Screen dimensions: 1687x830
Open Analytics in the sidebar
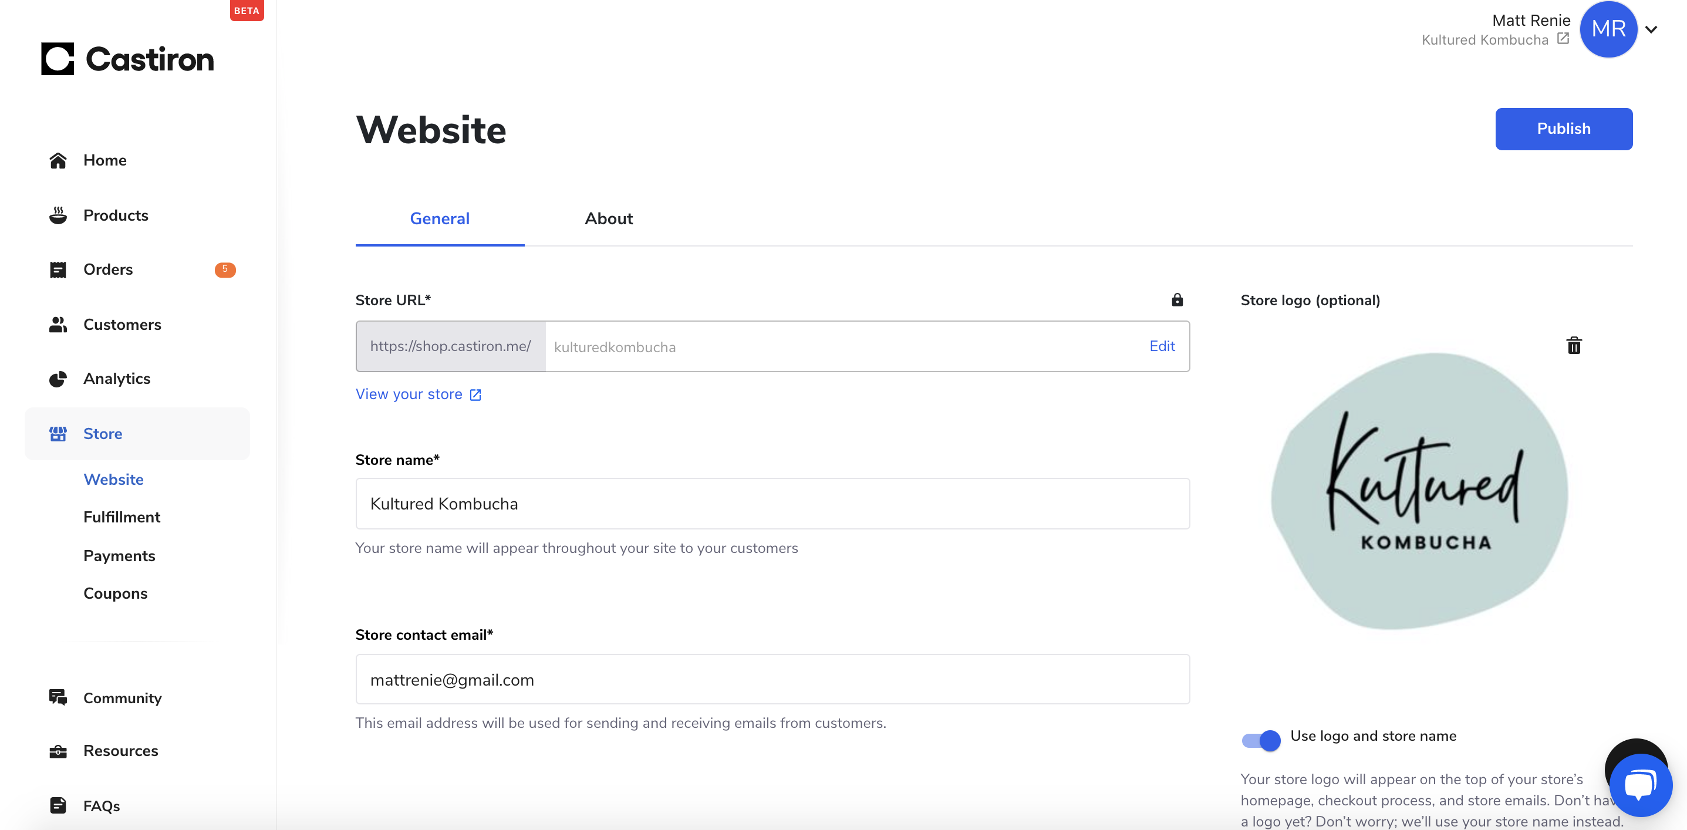tap(137, 379)
